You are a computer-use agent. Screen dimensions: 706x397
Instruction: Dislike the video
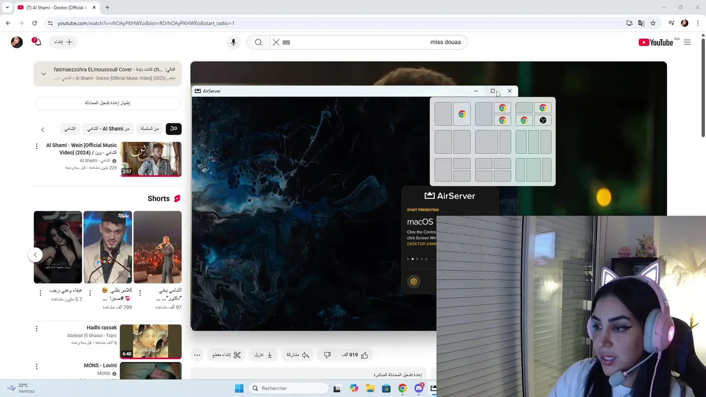point(327,355)
